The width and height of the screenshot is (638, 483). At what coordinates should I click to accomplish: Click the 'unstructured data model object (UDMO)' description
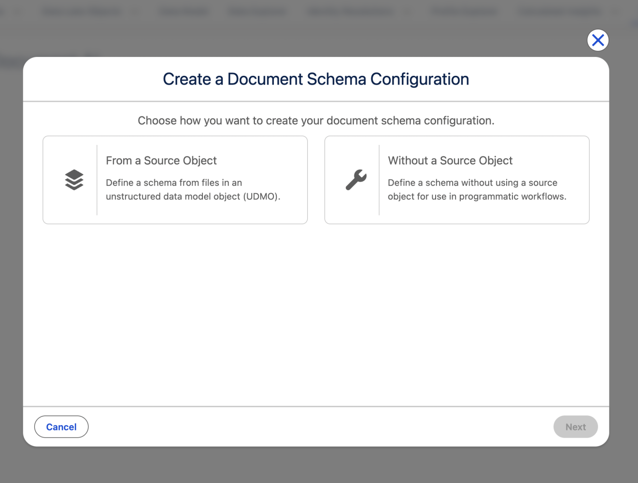click(193, 190)
